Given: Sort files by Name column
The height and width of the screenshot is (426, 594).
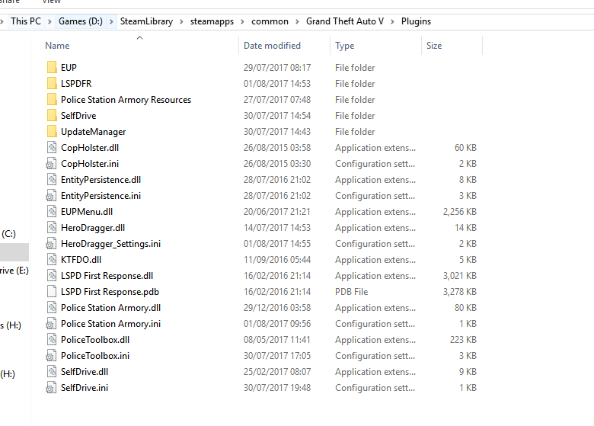Looking at the screenshot, I should pyautogui.click(x=57, y=46).
